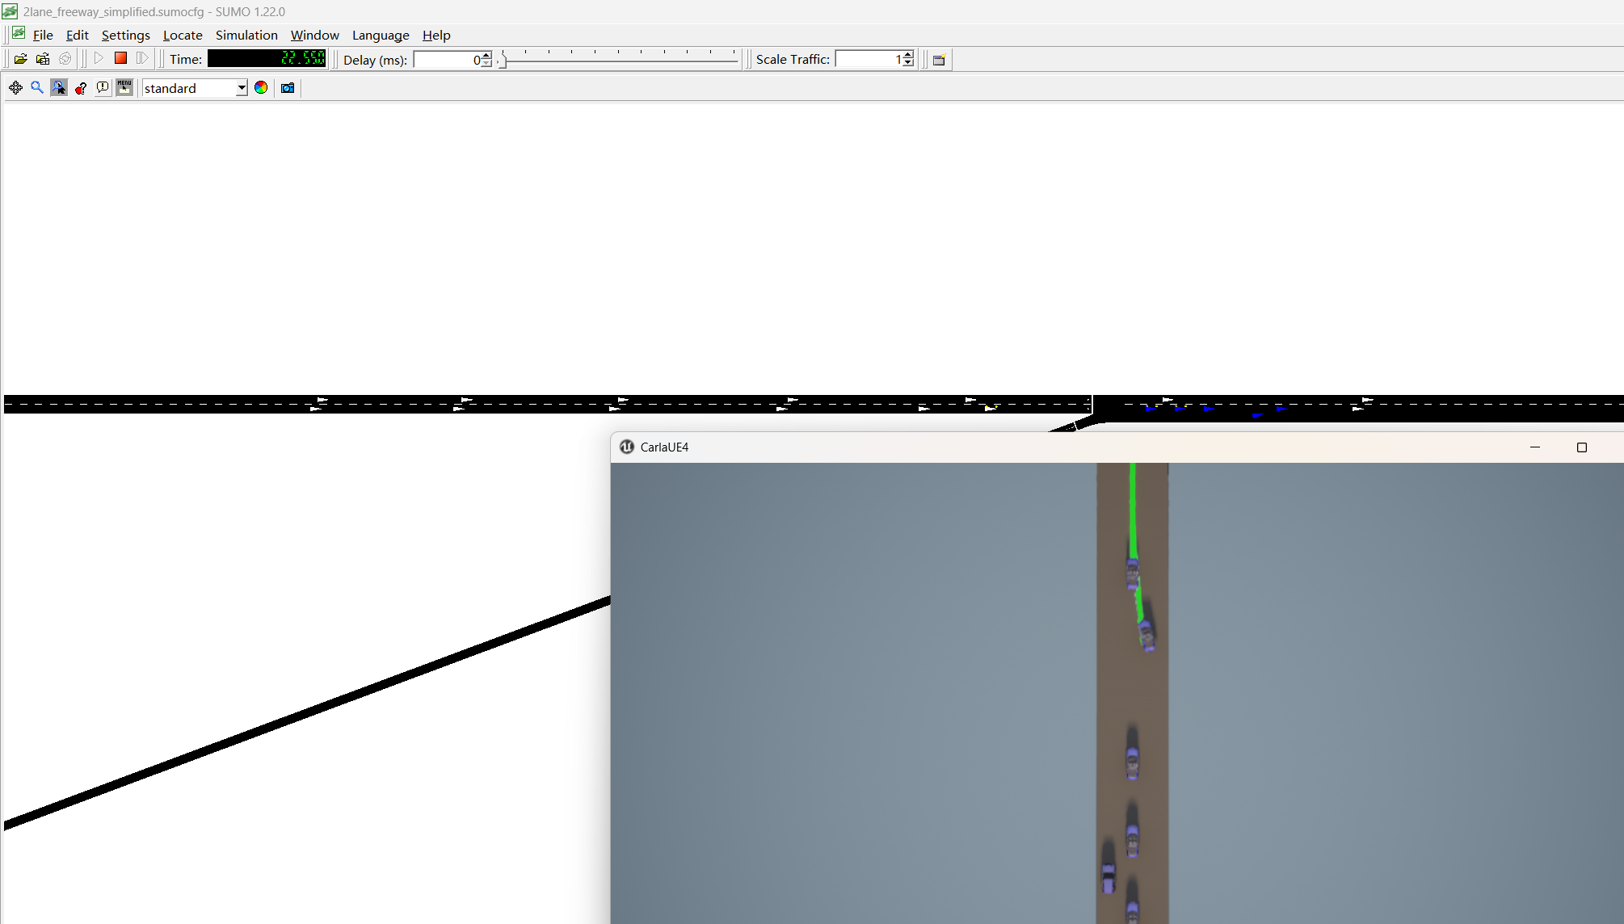The width and height of the screenshot is (1624, 924).
Task: Click the locate magnifier icon
Action: [37, 88]
